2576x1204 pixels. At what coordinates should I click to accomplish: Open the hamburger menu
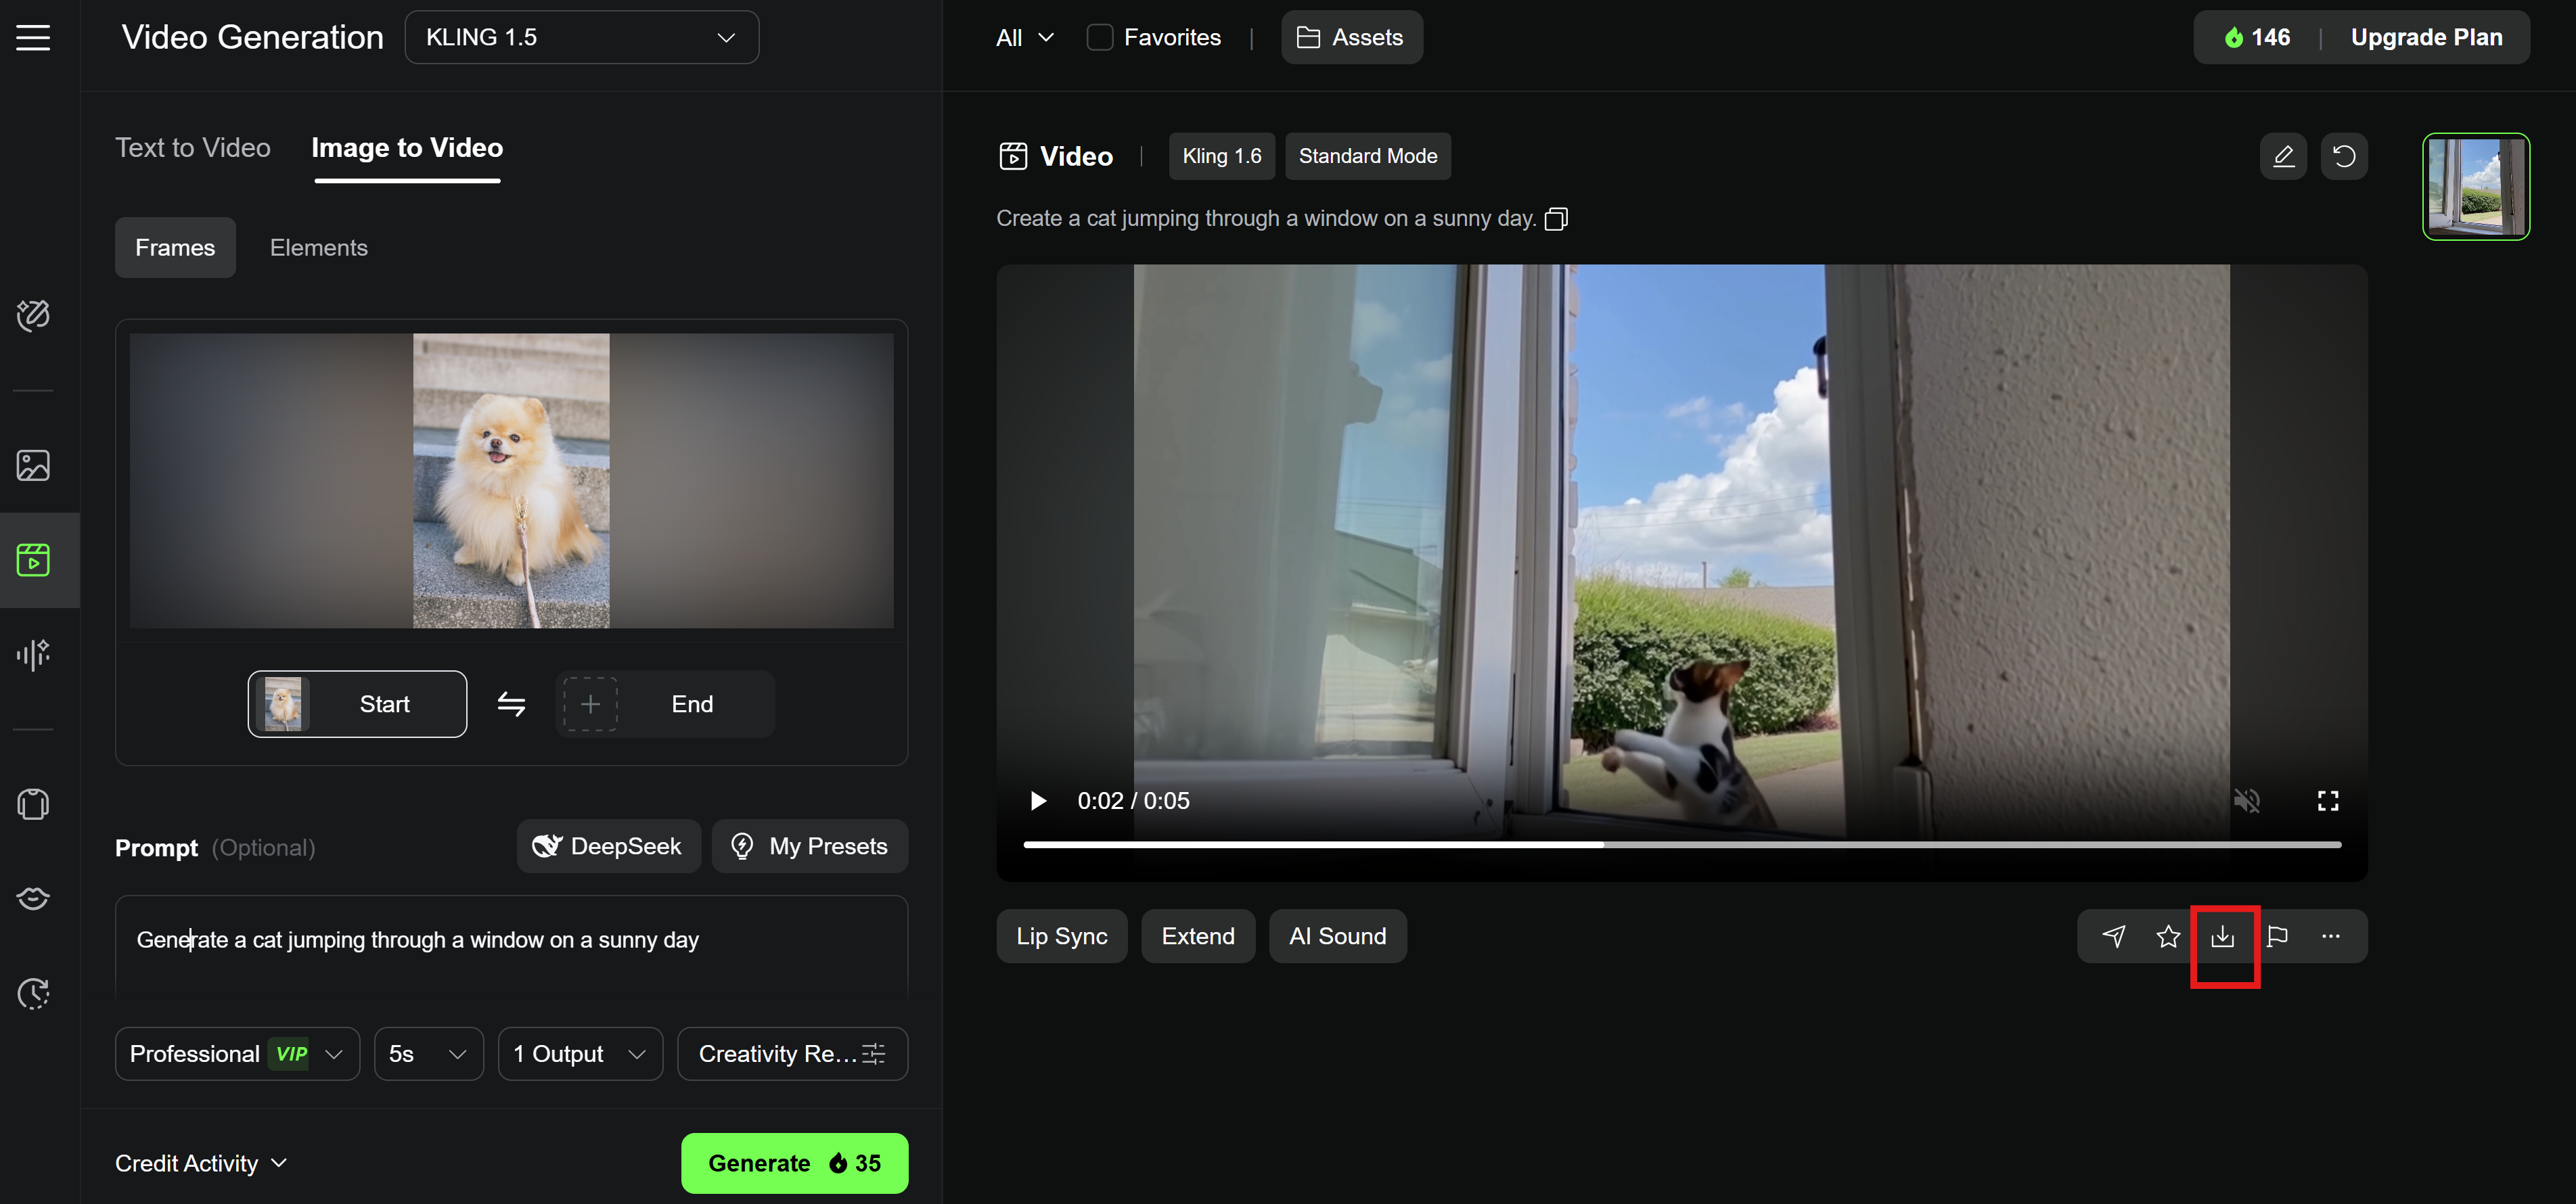click(33, 37)
